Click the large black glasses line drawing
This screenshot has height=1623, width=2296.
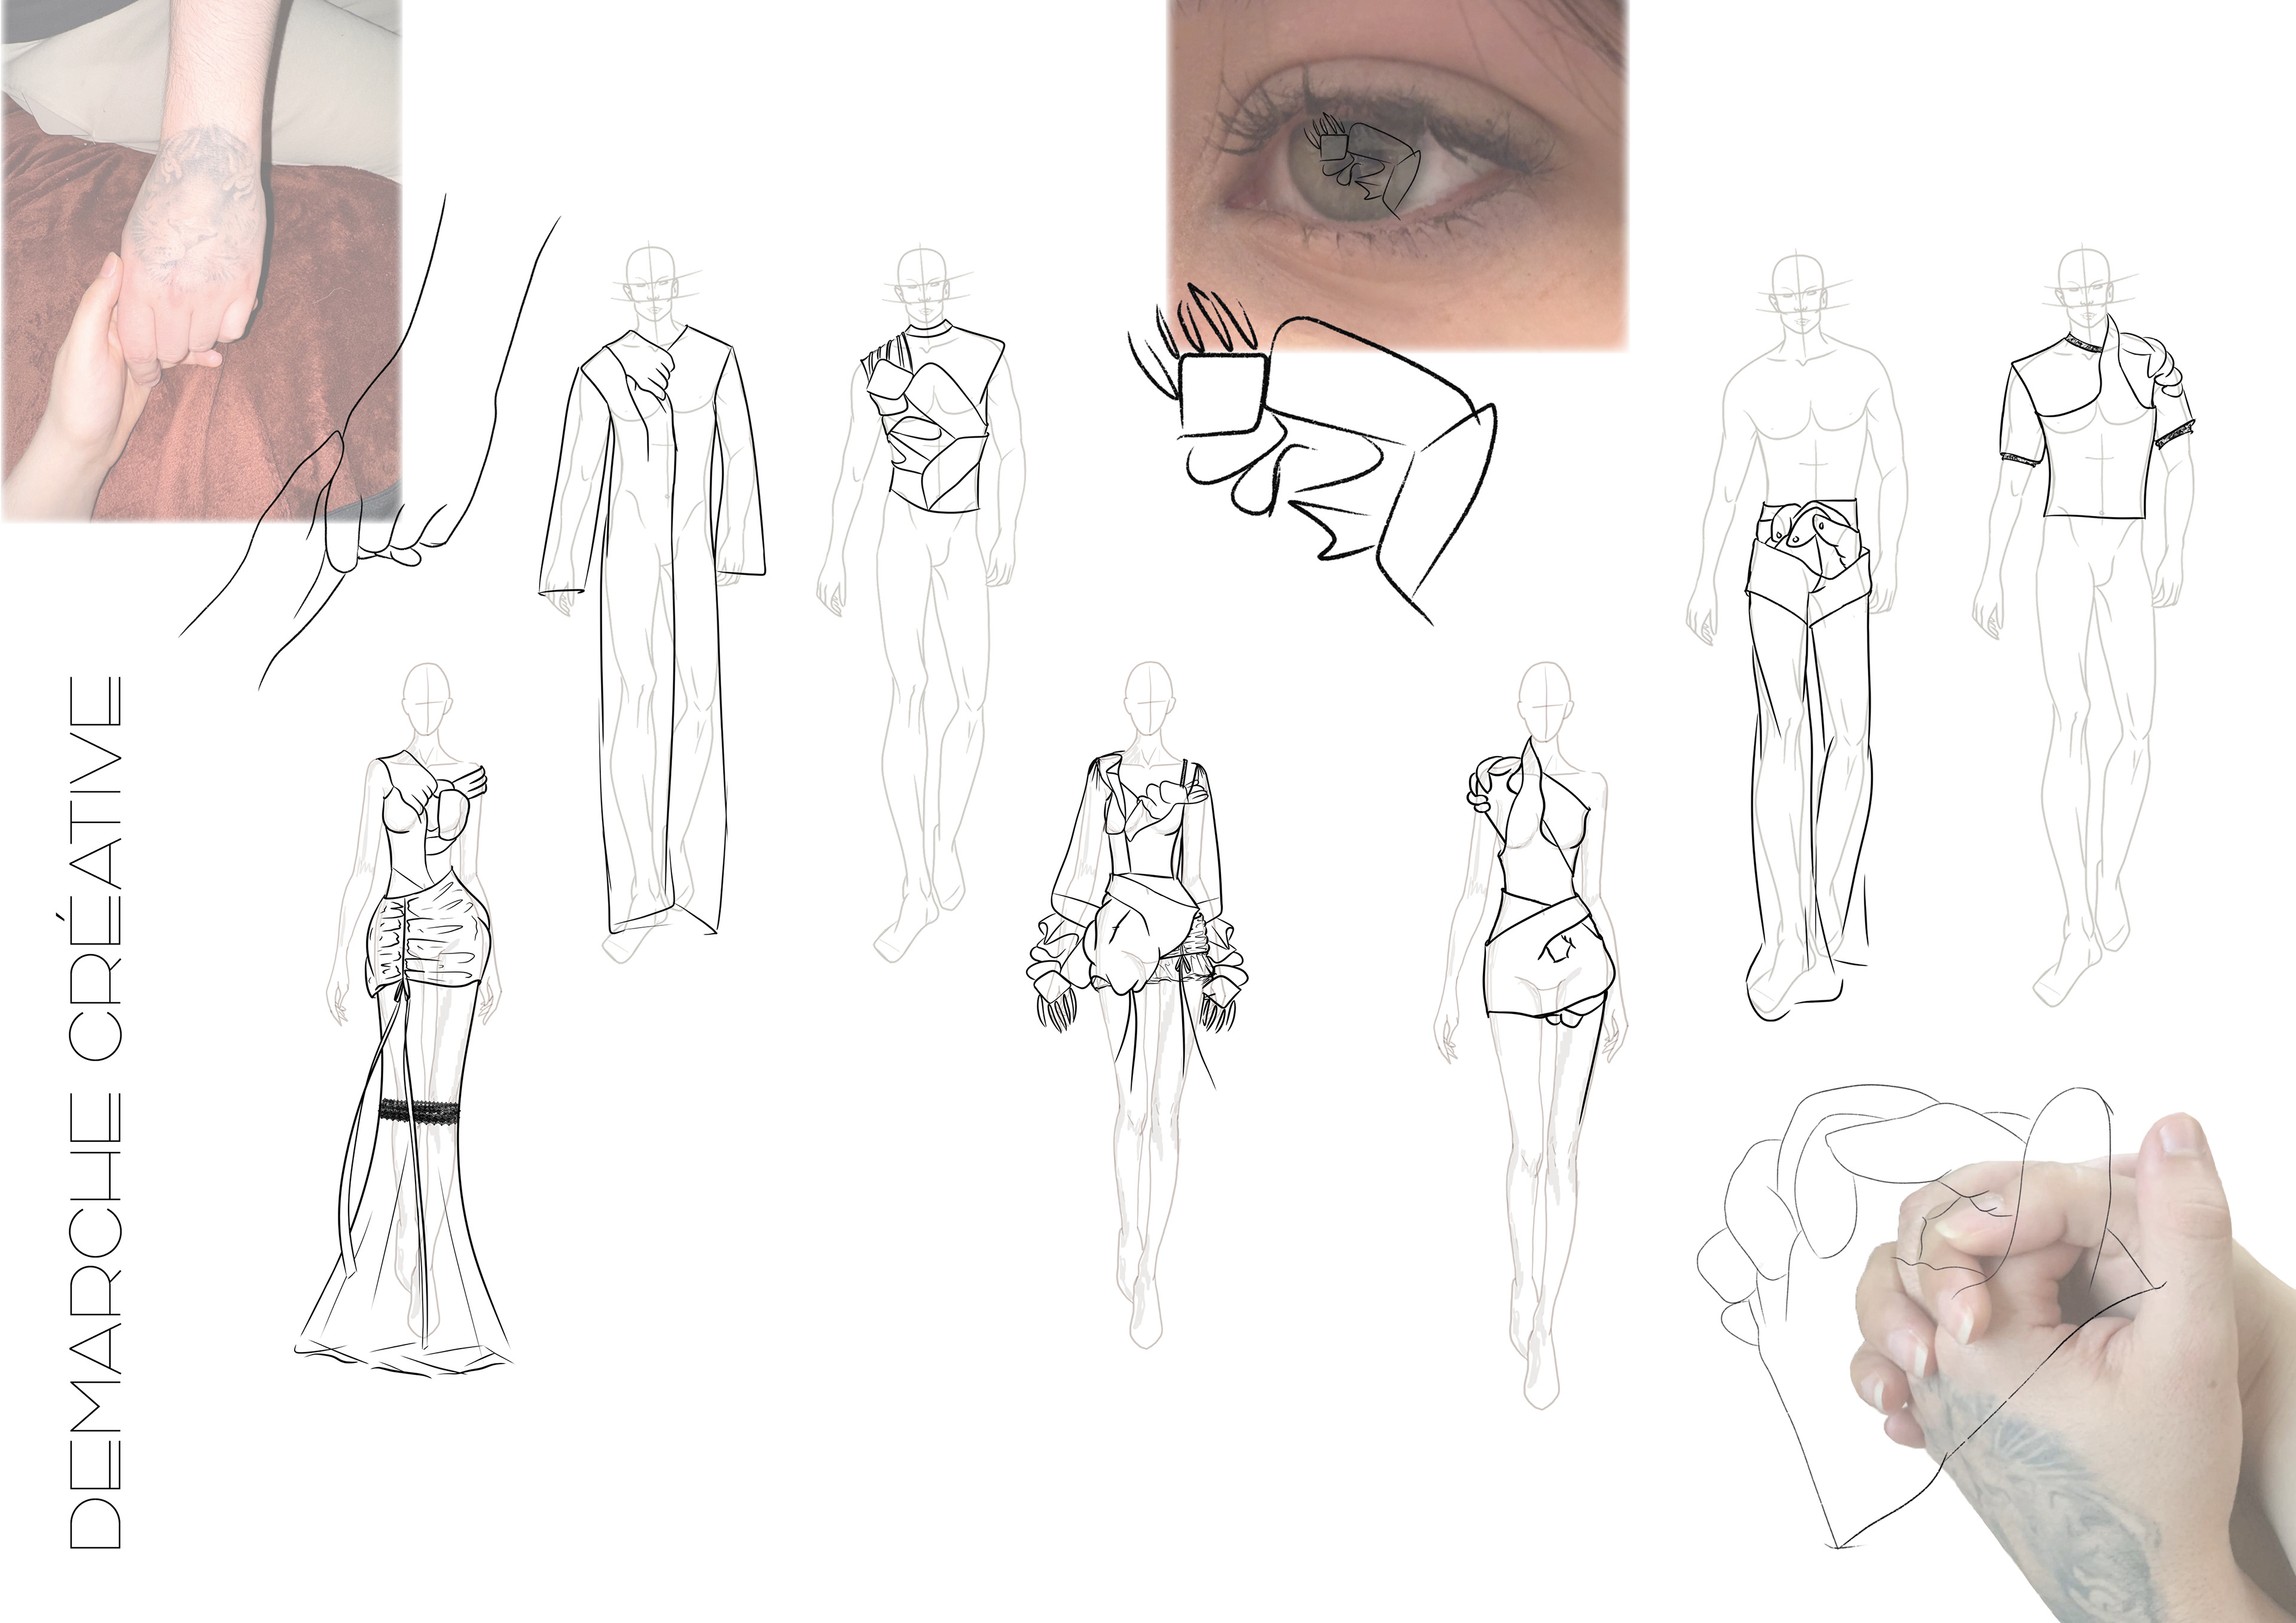pyautogui.click(x=1312, y=455)
